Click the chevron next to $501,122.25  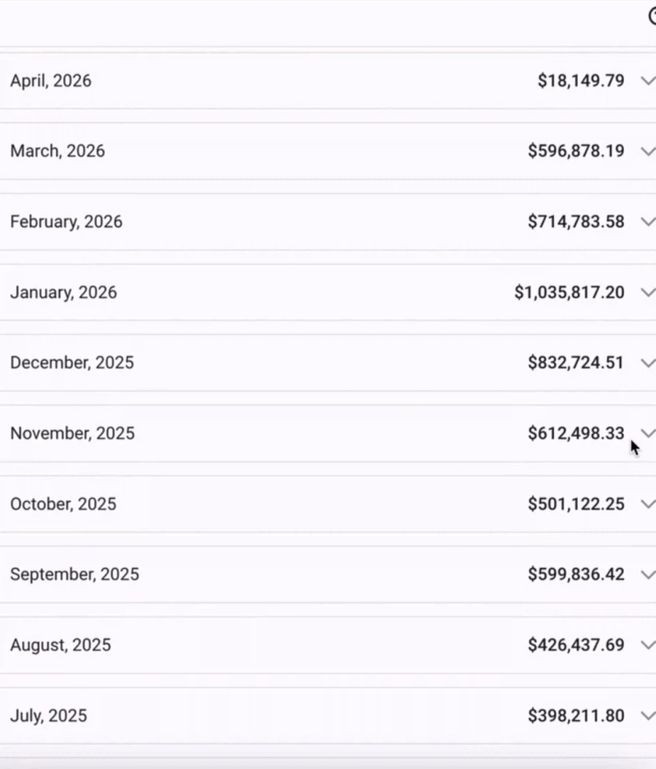point(647,504)
